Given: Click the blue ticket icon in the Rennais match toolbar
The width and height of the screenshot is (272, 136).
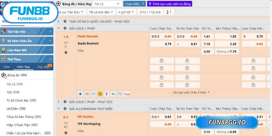Looking at the screenshot, I should pyautogui.click(x=93, y=94).
